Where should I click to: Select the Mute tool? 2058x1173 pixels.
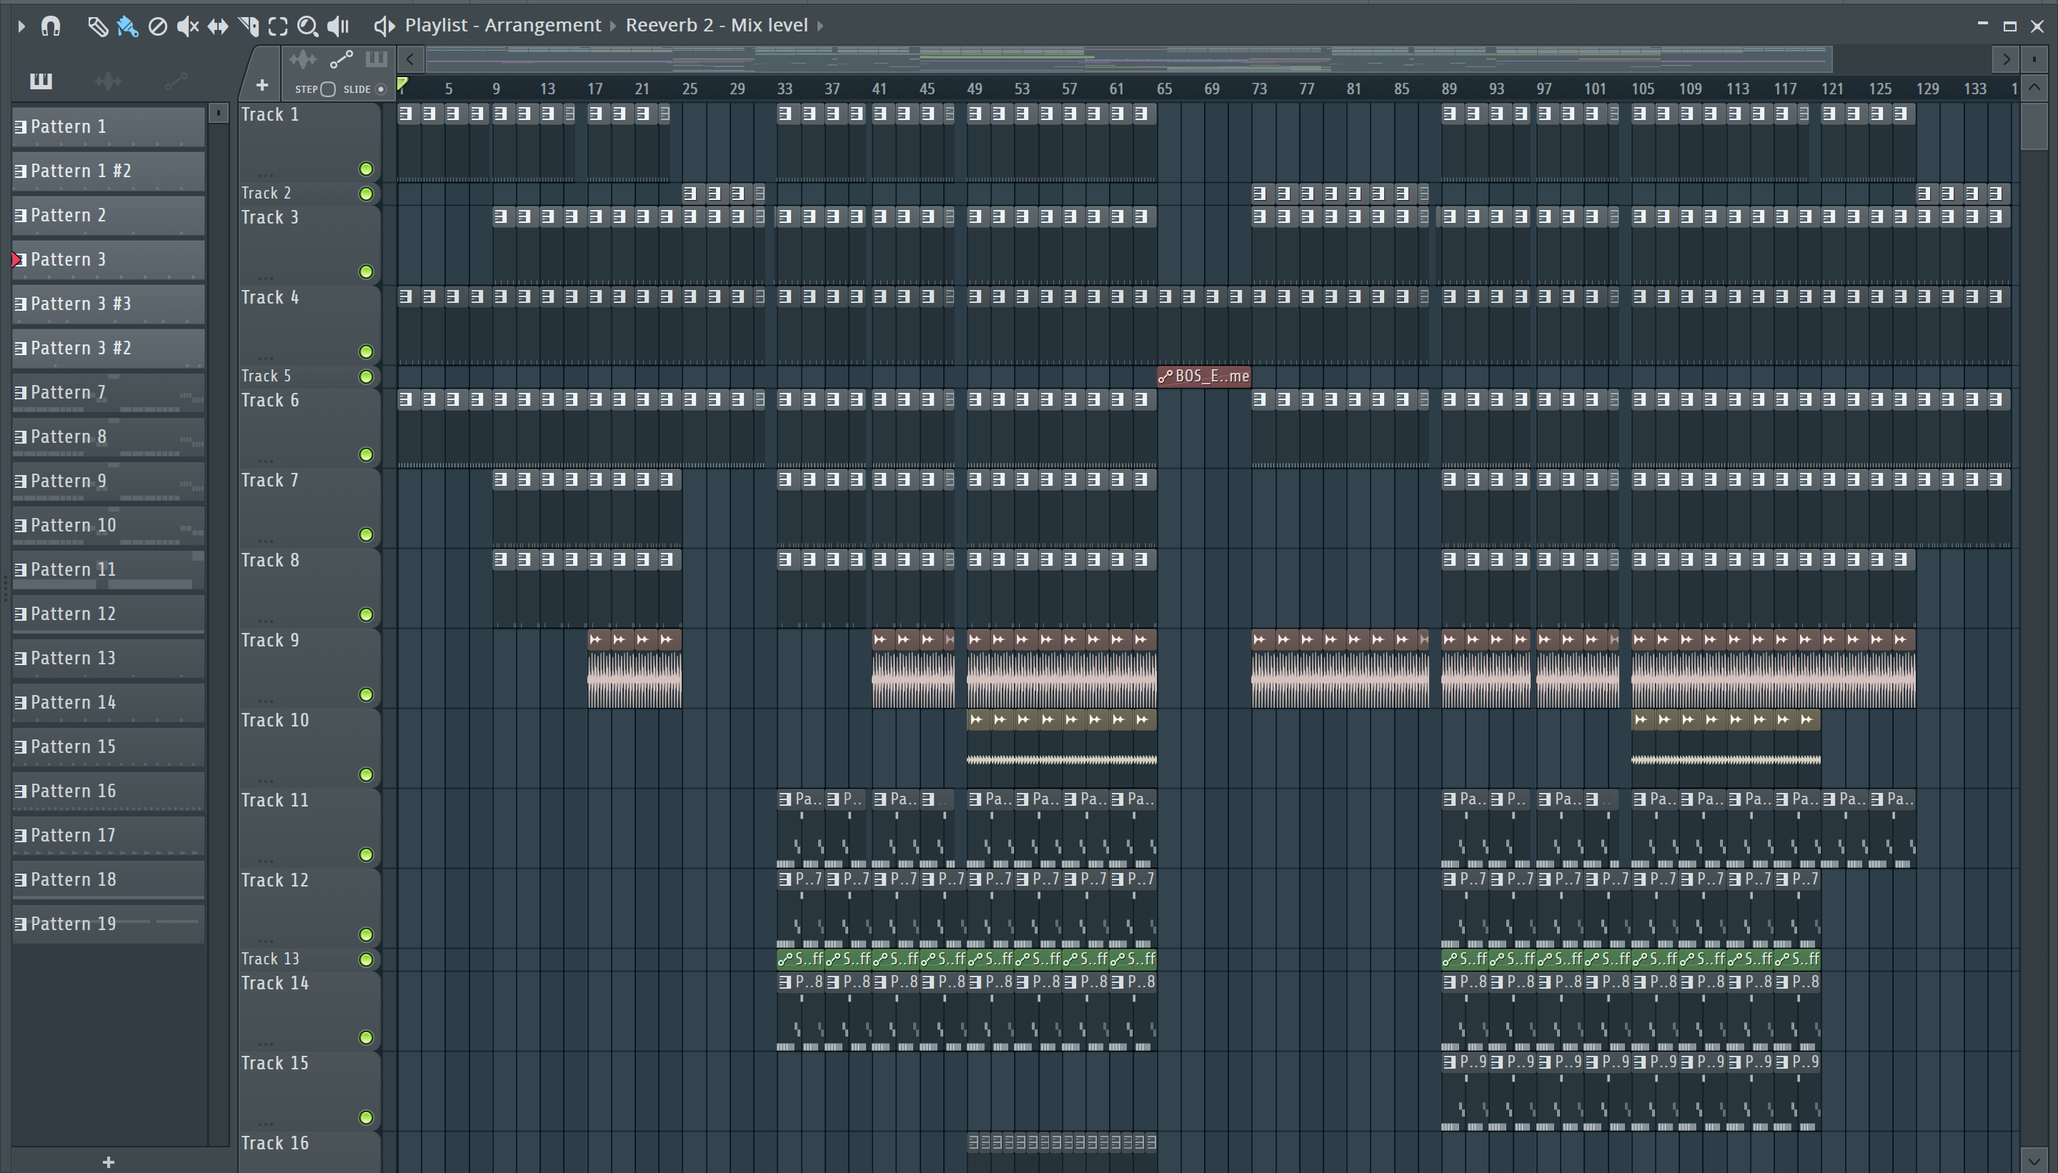tap(187, 26)
